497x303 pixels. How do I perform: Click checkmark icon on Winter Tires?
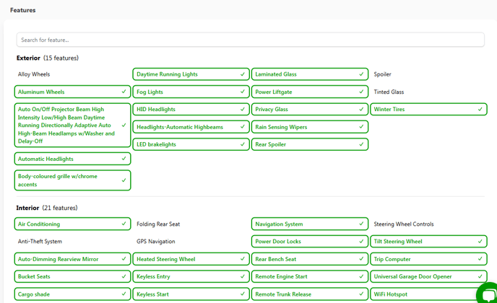480,109
